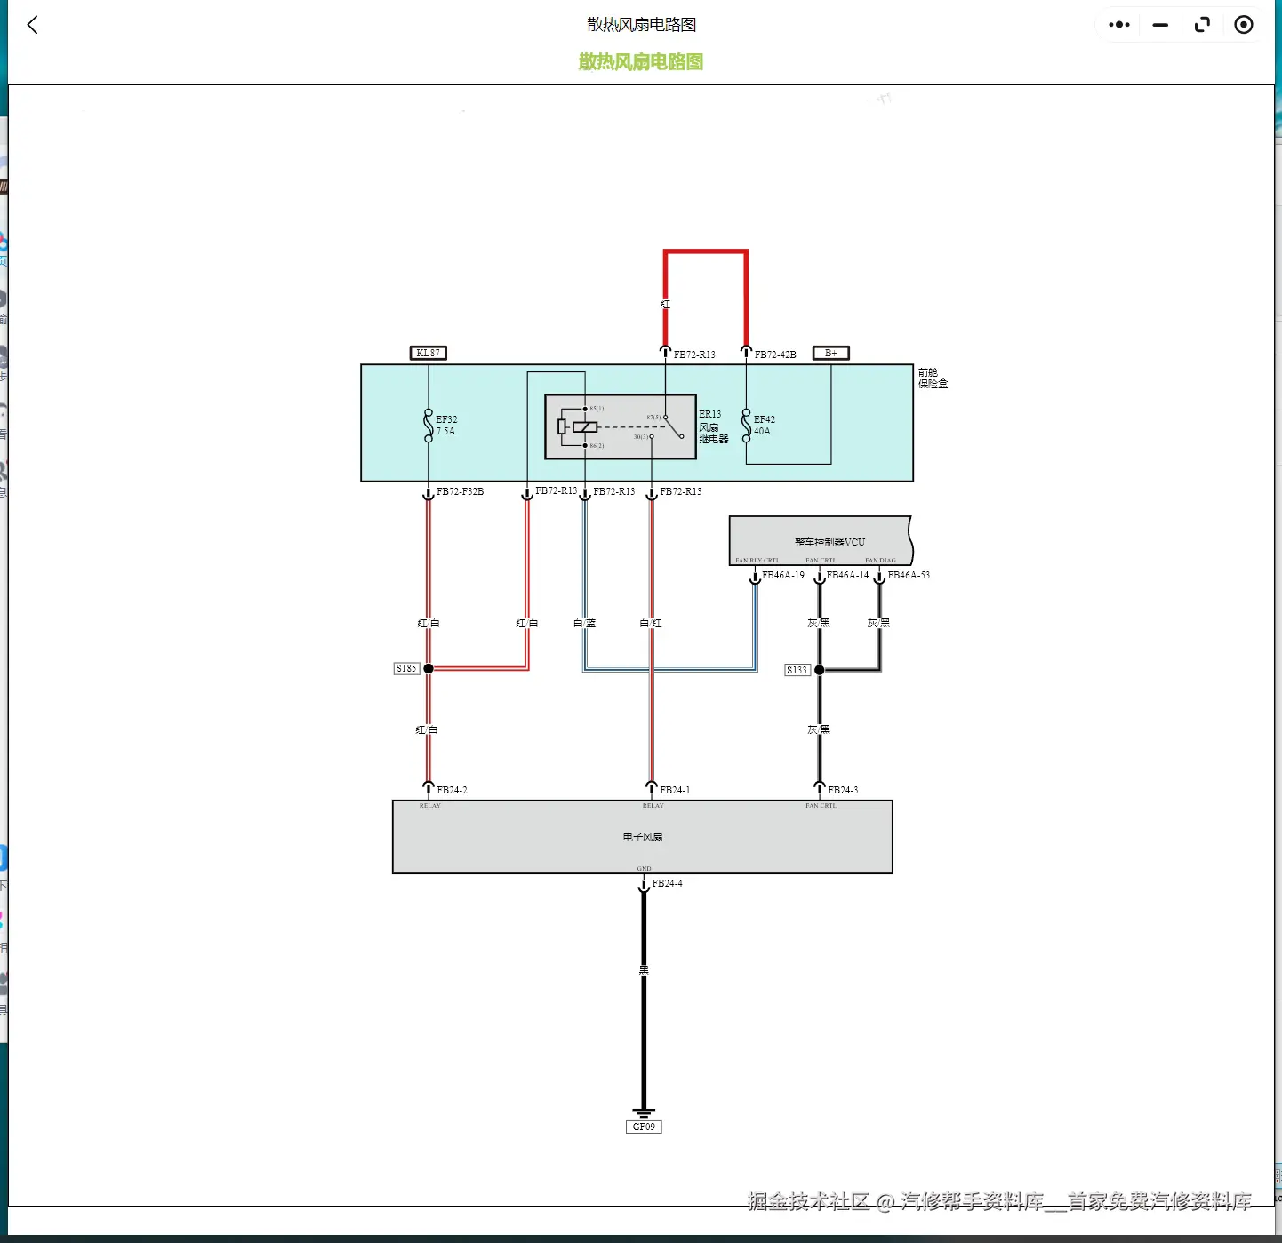Click the green 散热风扇电路图 heading

click(641, 62)
